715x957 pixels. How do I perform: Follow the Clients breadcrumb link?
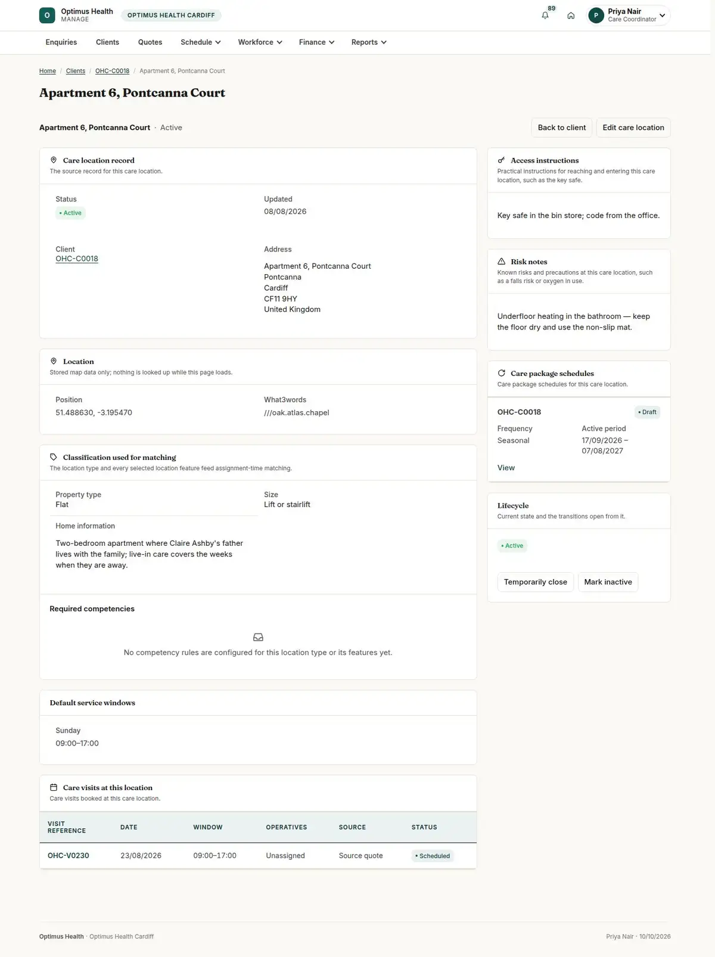[x=76, y=71]
